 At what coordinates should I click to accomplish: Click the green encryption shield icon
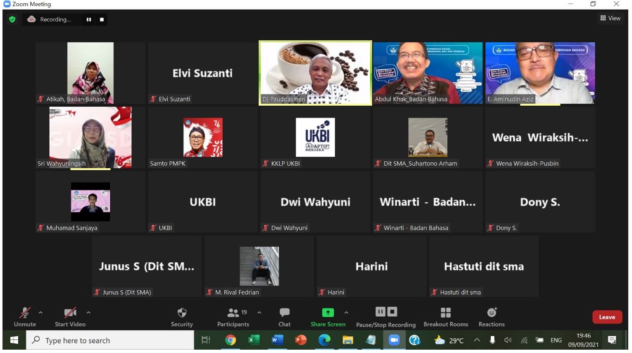12,19
